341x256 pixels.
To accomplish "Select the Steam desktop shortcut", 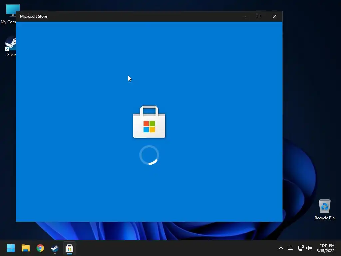I will tap(10, 47).
